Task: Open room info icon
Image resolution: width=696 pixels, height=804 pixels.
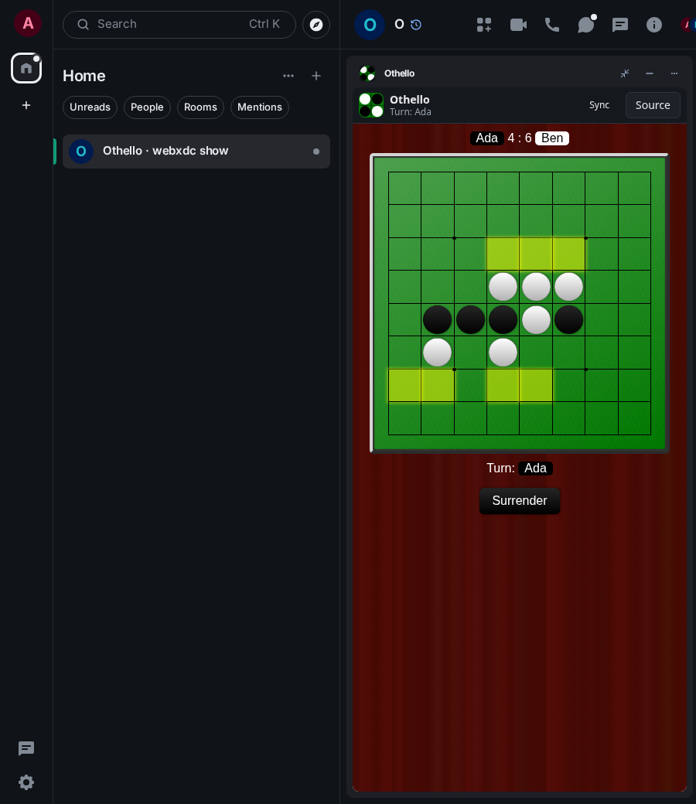Action: pyautogui.click(x=654, y=25)
